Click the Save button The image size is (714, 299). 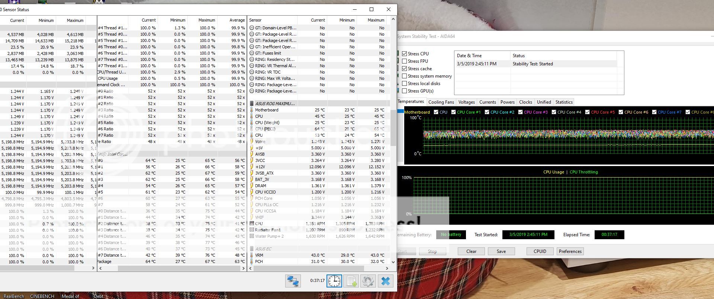(x=501, y=251)
